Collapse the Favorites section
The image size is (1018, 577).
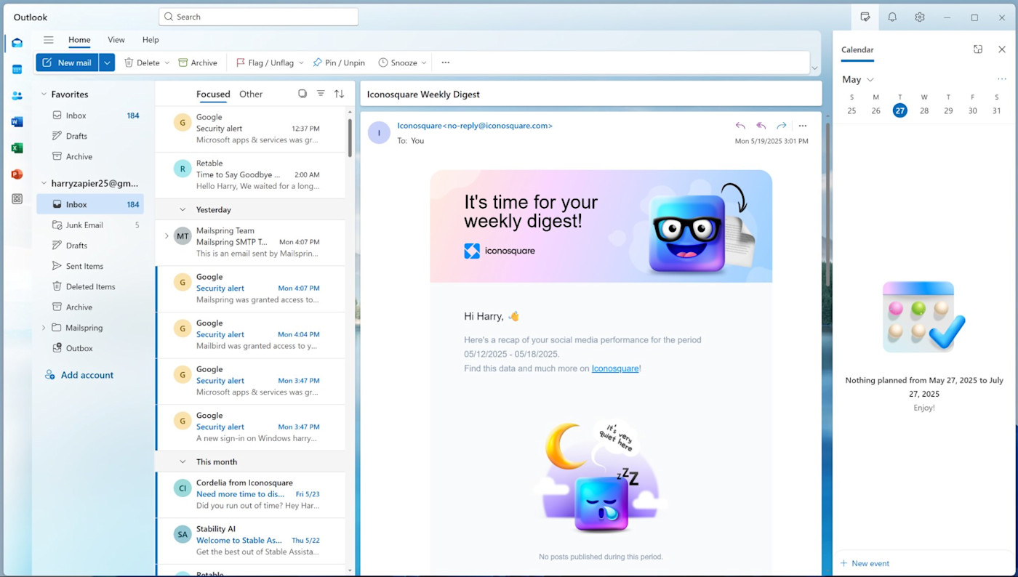click(x=44, y=94)
